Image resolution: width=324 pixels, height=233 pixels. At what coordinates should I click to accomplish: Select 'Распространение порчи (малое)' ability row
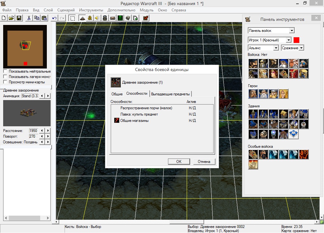tap(162, 108)
